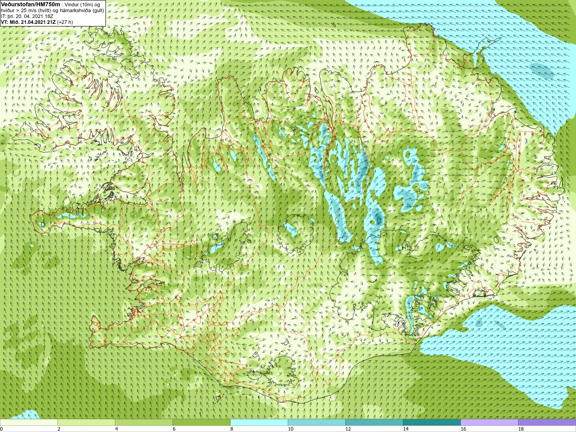The image size is (576, 432).
Task: Click the 0–2 m/s legend color band
Action: tap(29, 423)
